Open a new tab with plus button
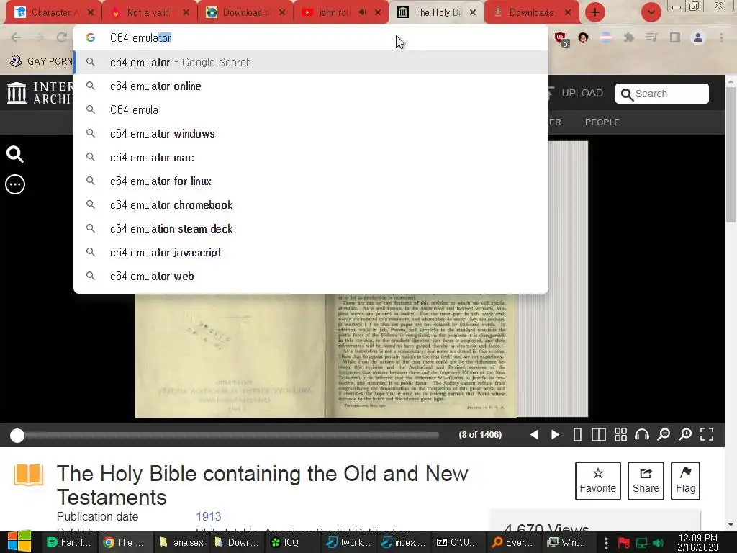Image resolution: width=737 pixels, height=553 pixels. (595, 13)
